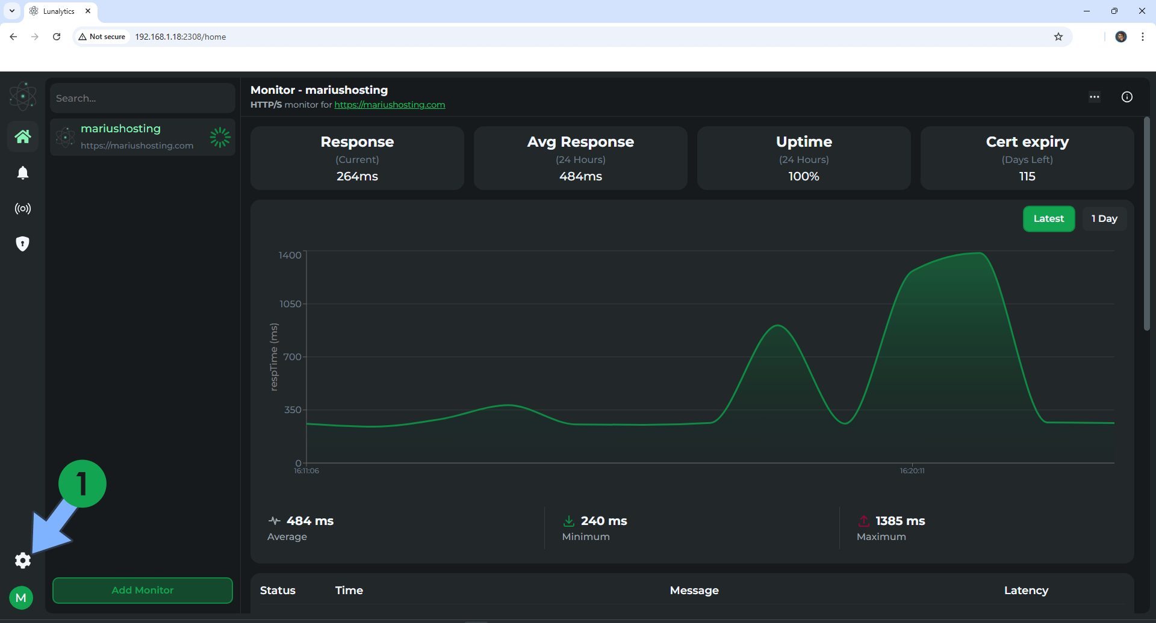Open the https://mariushosting.com link

pyautogui.click(x=390, y=105)
